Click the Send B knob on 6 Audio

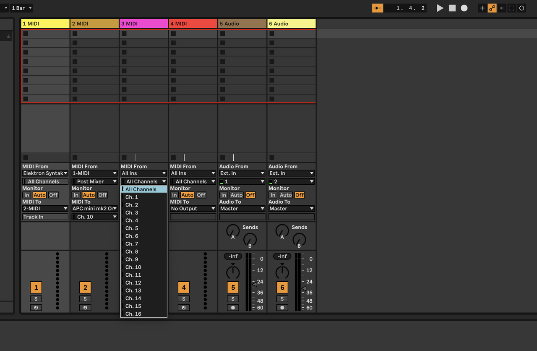[x=299, y=240]
